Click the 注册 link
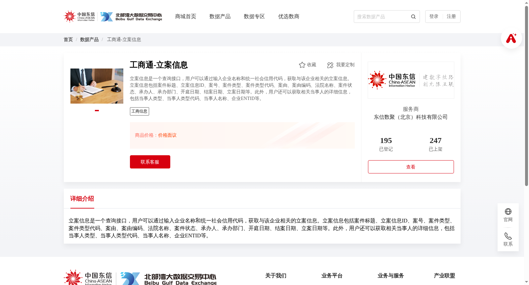Screen dimensions: 529x285 tap(451, 17)
